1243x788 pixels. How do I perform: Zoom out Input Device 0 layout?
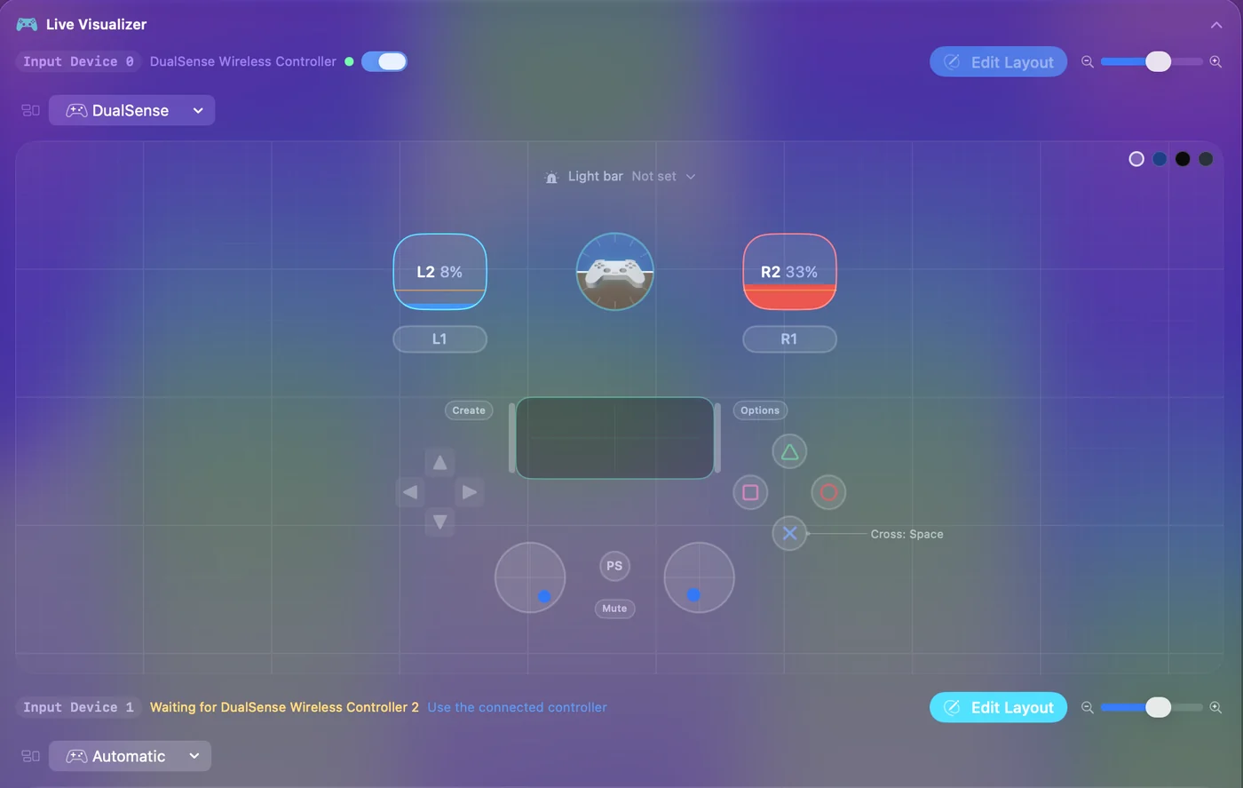pos(1087,61)
